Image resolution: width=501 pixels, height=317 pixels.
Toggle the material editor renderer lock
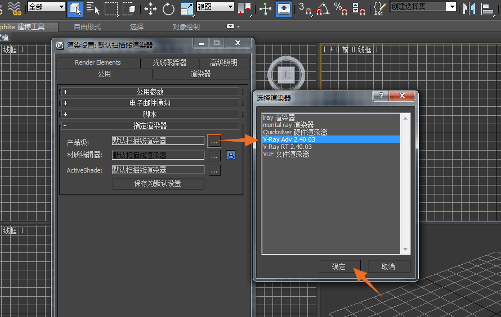click(x=230, y=155)
